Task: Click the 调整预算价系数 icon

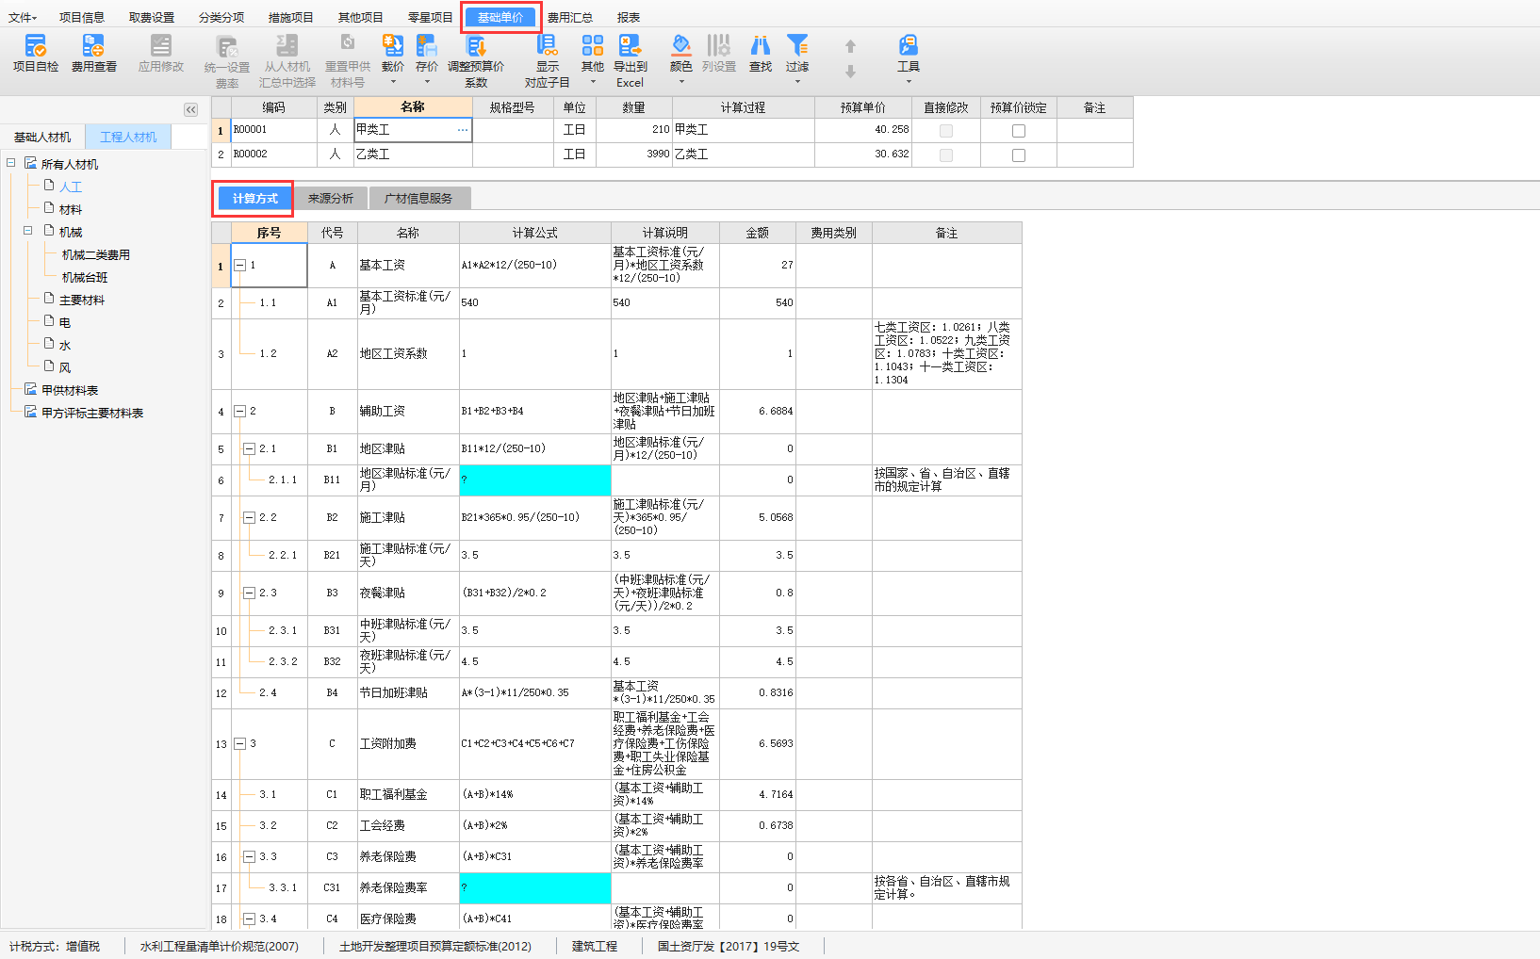Action: [x=476, y=46]
